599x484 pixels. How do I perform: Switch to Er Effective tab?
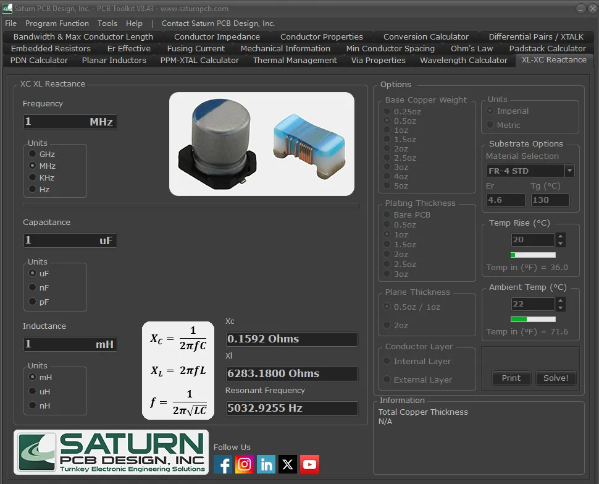[x=128, y=49]
